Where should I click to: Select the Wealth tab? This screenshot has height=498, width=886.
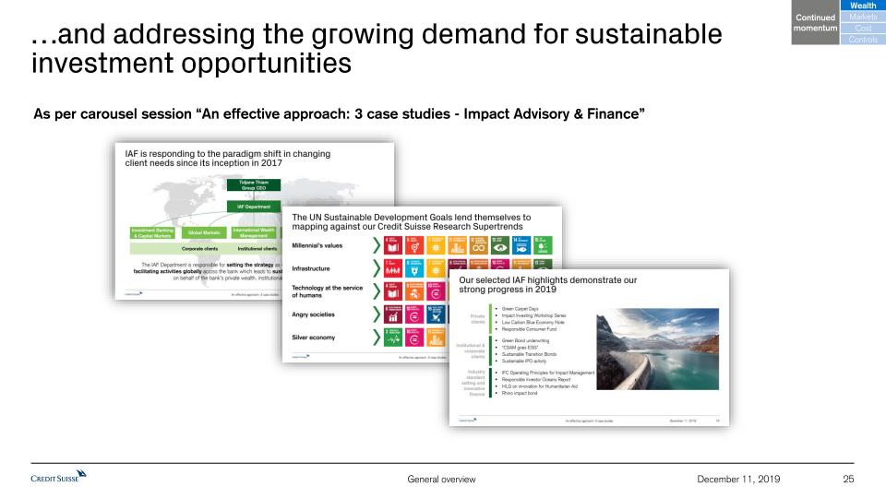[862, 6]
